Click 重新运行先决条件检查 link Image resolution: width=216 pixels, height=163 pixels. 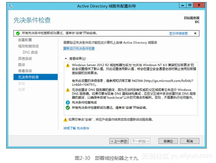(79, 48)
